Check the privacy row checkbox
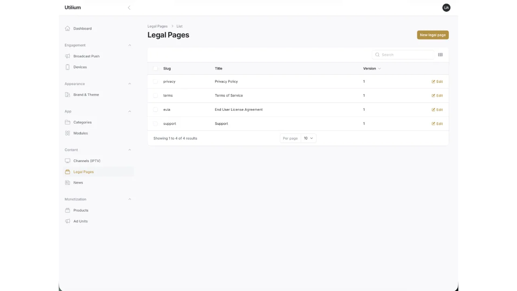This screenshot has width=517, height=291. (x=156, y=82)
